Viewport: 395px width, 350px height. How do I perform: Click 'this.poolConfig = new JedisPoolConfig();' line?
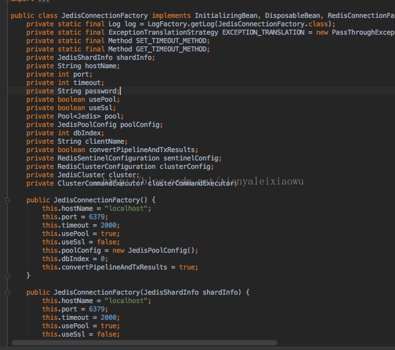tap(120, 250)
